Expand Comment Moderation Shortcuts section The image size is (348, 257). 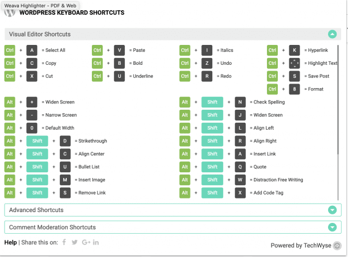[332, 227]
